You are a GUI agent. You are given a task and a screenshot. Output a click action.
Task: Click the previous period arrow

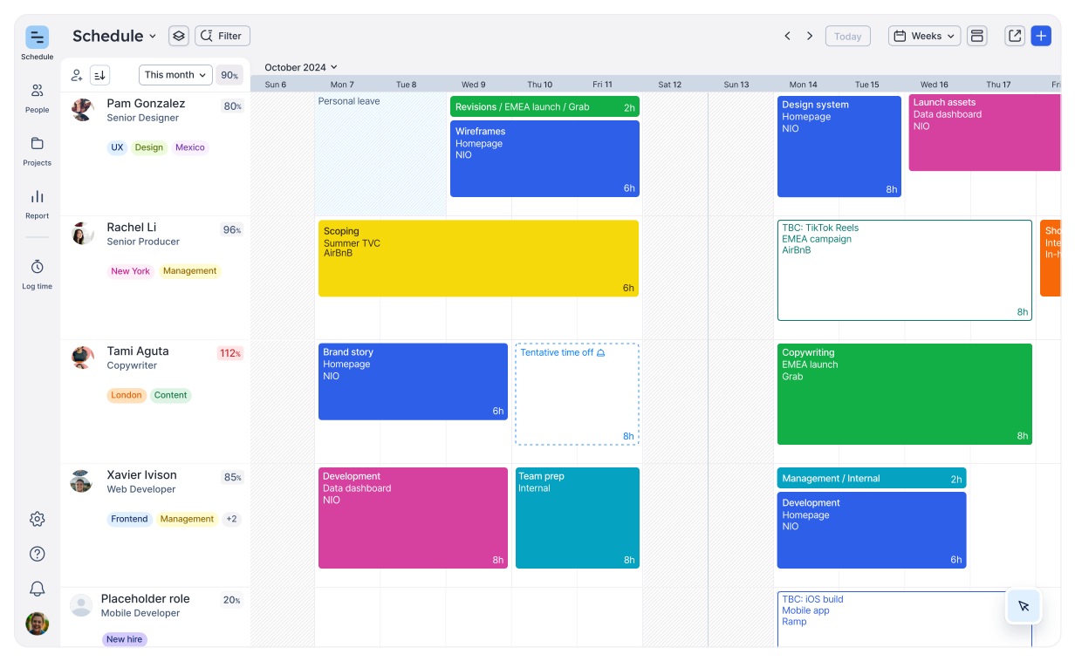point(787,35)
